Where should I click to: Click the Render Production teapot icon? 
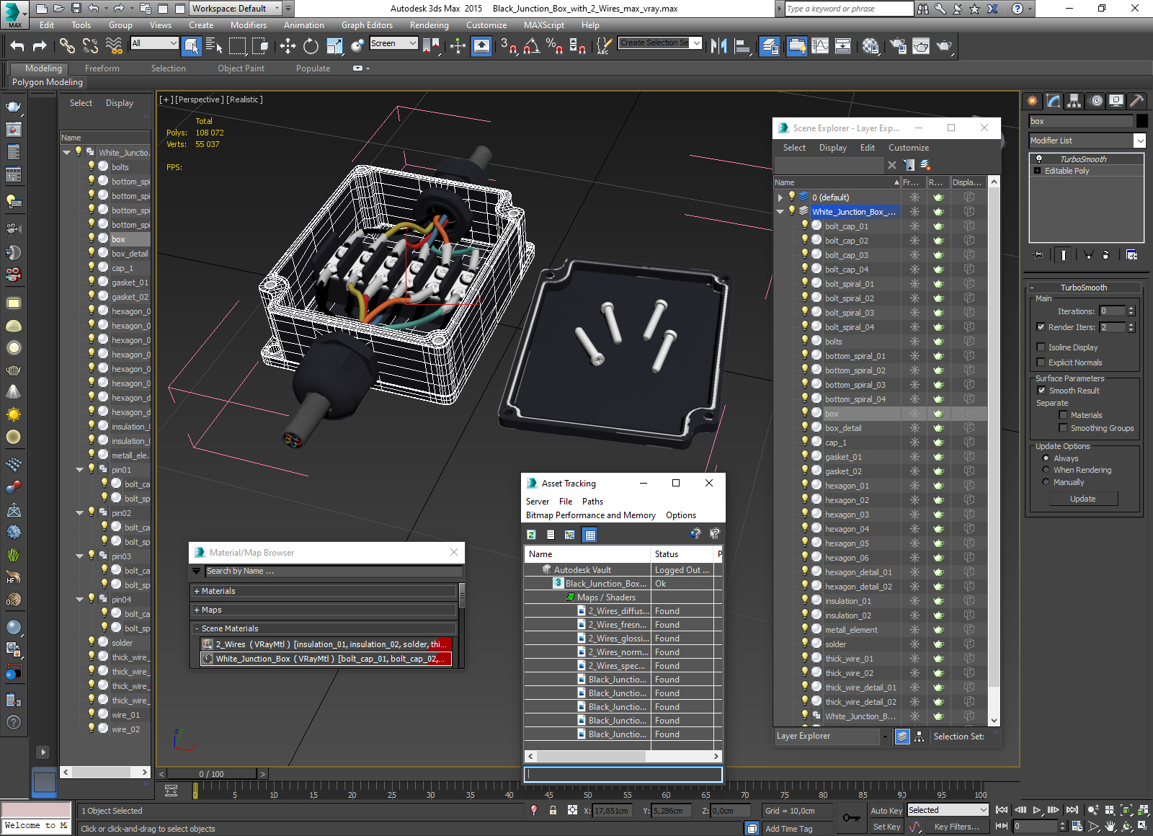click(944, 46)
